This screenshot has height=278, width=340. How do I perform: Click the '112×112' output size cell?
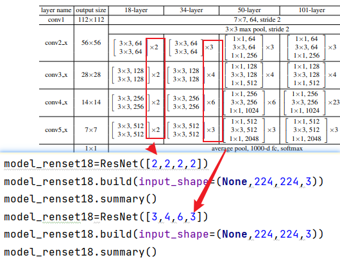click(91, 20)
